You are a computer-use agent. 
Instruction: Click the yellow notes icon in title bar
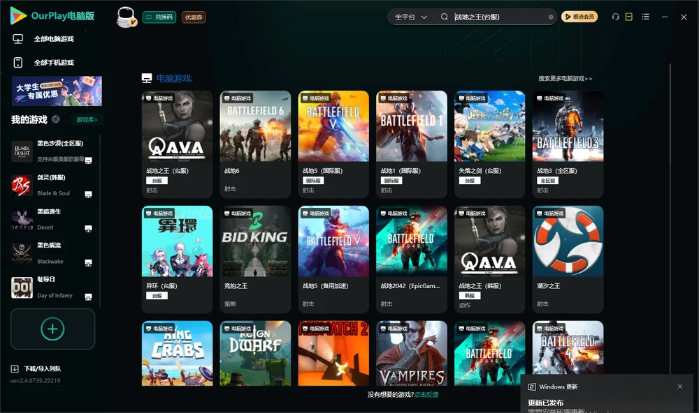[629, 17]
